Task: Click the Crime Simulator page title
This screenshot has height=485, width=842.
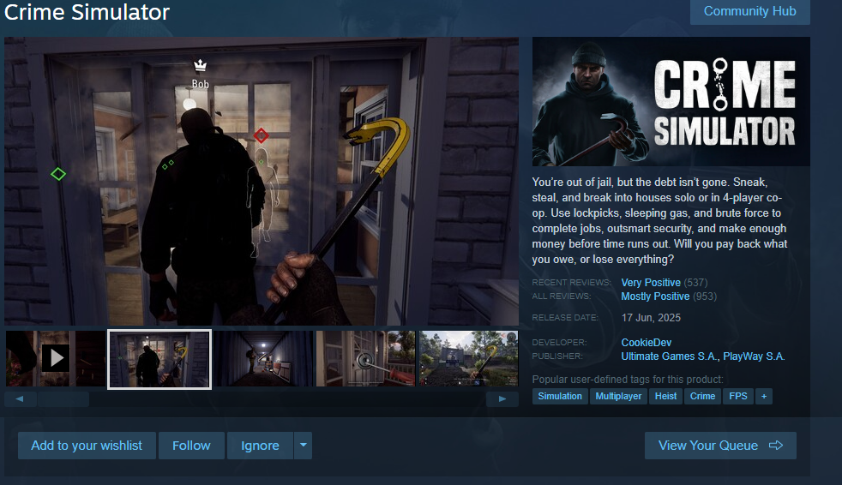Action: [87, 12]
